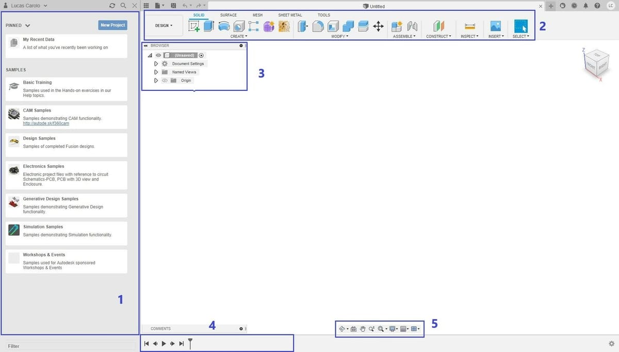Screen dimensions: 619x352
Task: Select the Press Pull tool
Action: point(303,26)
